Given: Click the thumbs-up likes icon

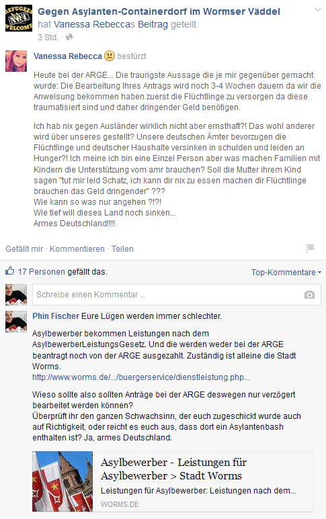Looking at the screenshot, I should (x=10, y=271).
